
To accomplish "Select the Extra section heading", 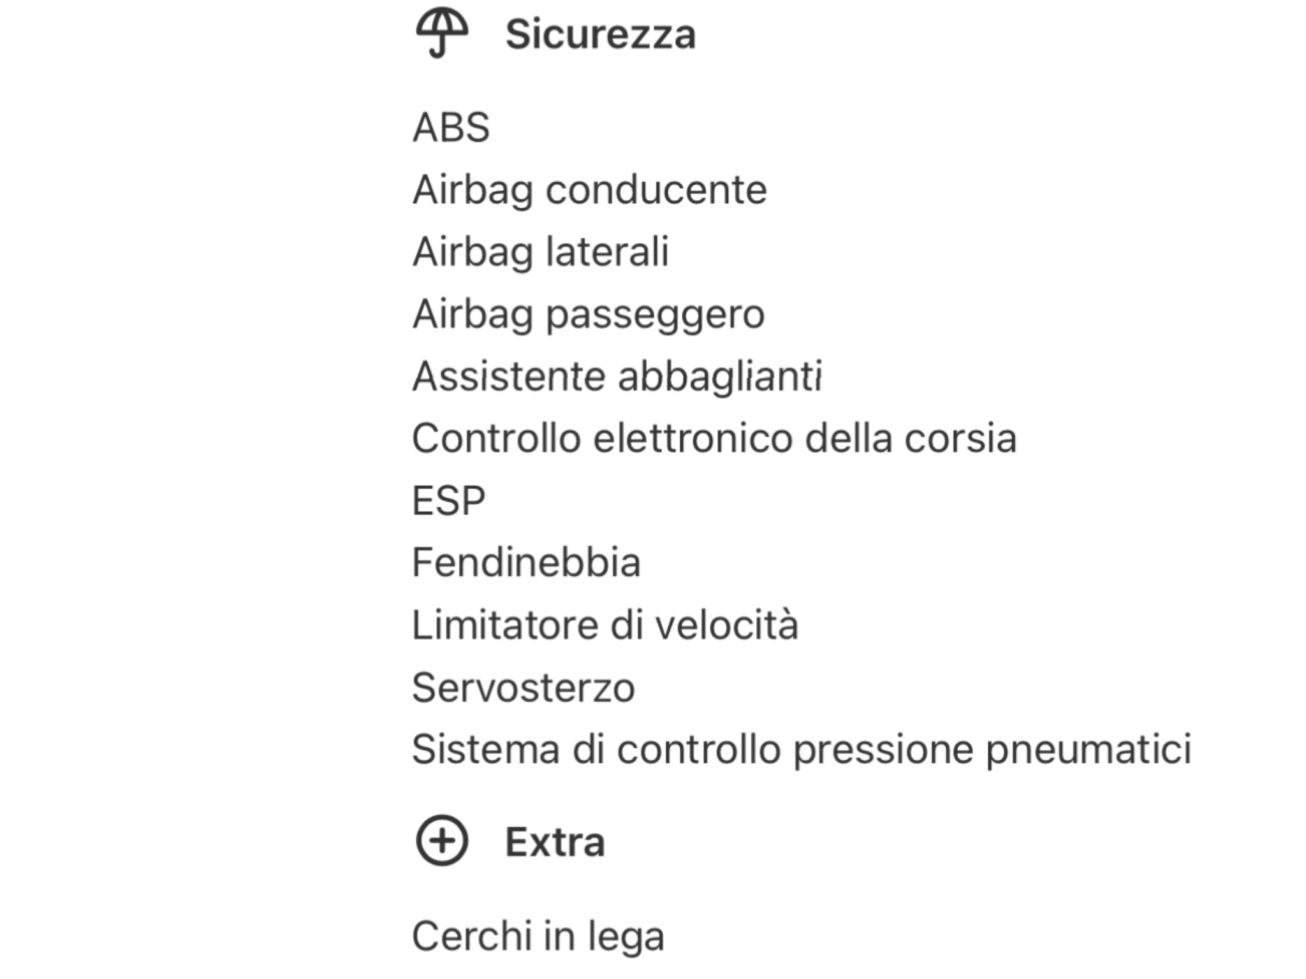I will click(555, 843).
